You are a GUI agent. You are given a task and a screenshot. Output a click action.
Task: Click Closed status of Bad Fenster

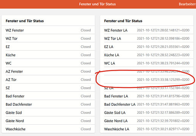click(86, 96)
